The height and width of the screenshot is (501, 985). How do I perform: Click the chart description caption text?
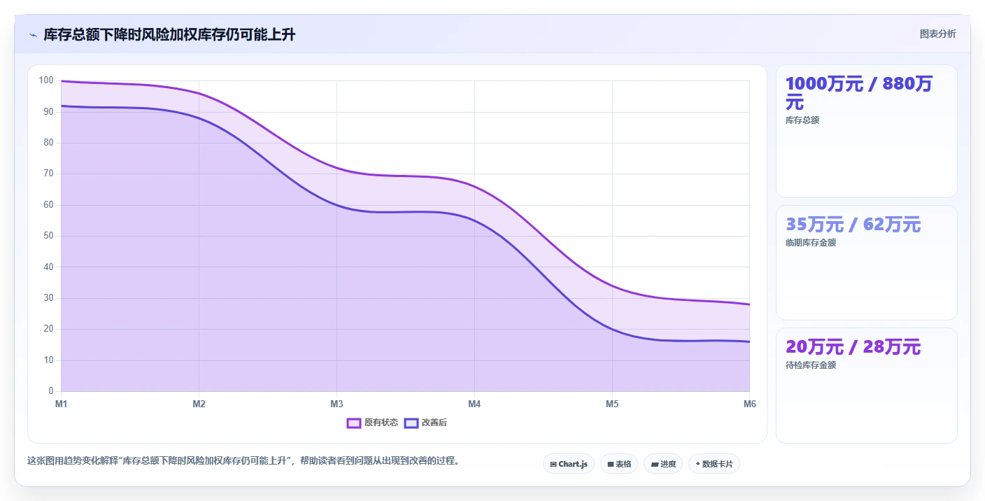pos(243,460)
